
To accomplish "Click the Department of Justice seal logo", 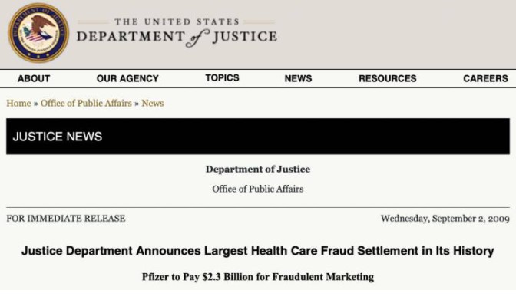I will click(x=38, y=33).
